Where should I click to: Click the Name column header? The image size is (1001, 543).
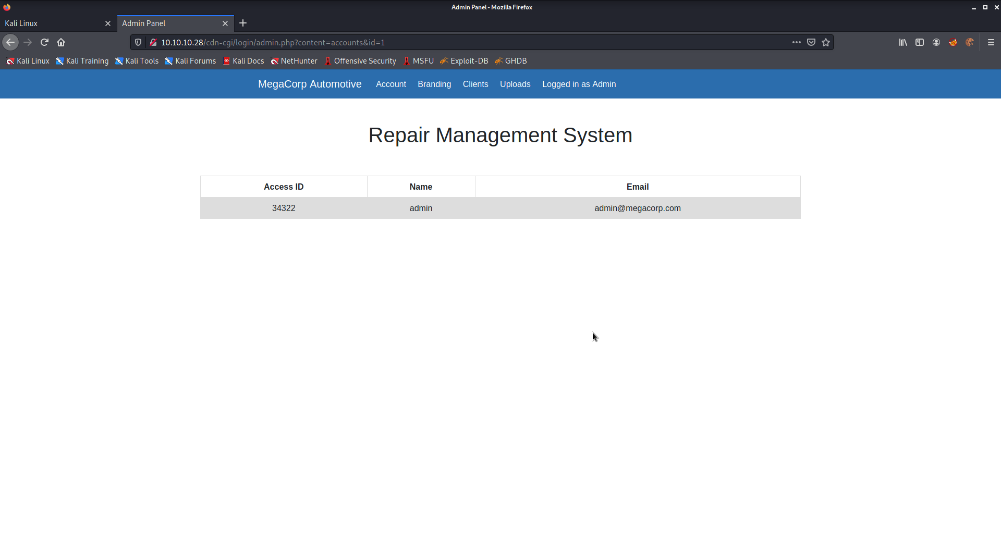(x=421, y=187)
